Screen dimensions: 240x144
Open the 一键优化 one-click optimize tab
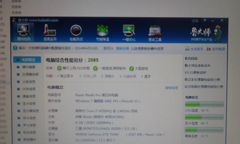point(129,33)
